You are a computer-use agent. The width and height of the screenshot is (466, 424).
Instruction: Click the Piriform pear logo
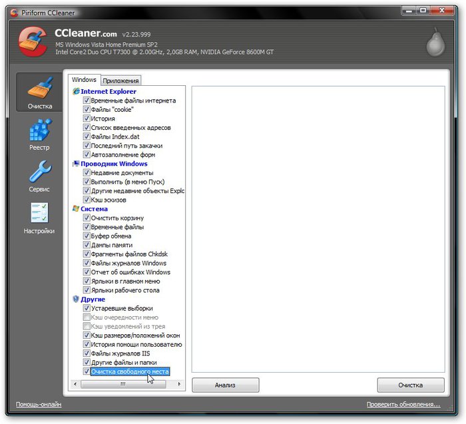tap(435, 42)
